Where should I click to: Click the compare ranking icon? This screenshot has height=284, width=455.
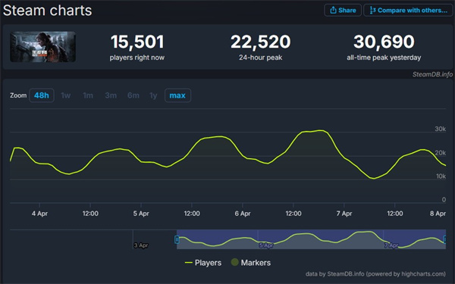pos(372,10)
